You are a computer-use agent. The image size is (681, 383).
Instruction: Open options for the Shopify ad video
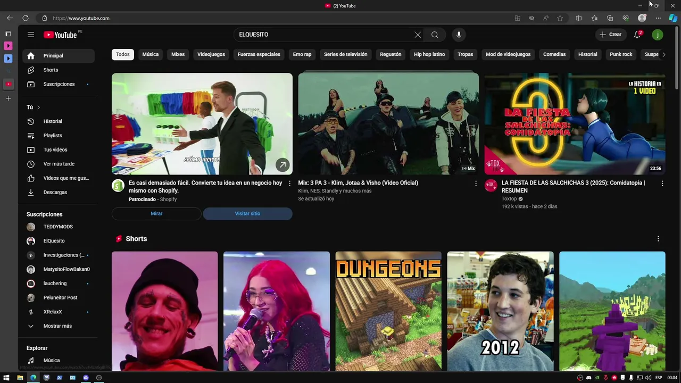(289, 183)
